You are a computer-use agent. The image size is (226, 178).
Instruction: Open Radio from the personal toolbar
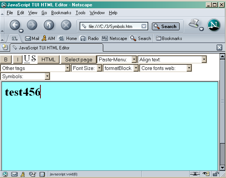coord(89,39)
